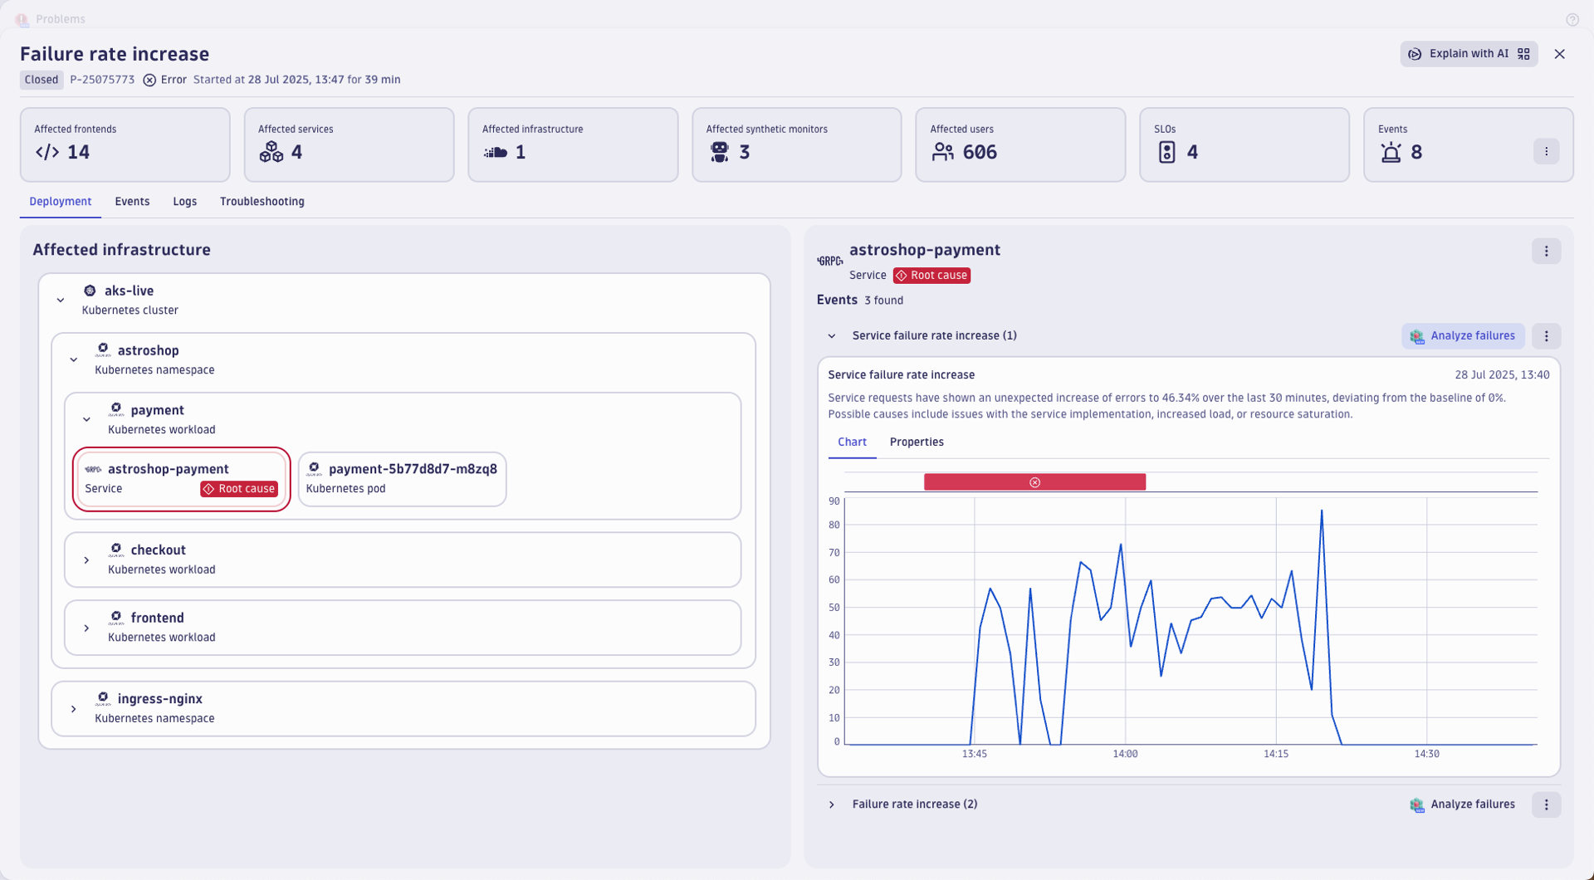Click the Dynatrace logo in the top bar
1594x880 pixels.
coord(22,18)
